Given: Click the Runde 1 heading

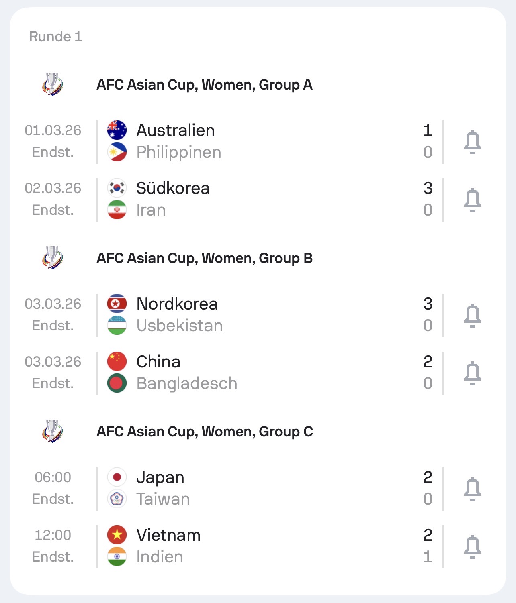Looking at the screenshot, I should 55,37.
